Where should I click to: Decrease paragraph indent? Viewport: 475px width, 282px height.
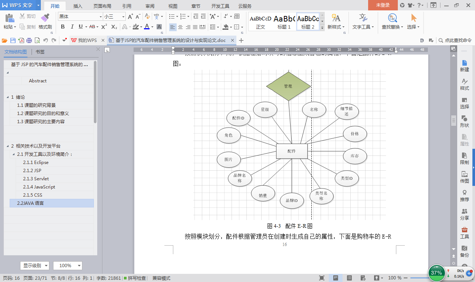point(195,17)
